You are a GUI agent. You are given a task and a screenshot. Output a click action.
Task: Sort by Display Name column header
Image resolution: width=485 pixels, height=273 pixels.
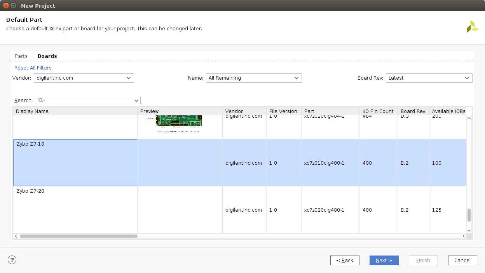pyautogui.click(x=75, y=111)
